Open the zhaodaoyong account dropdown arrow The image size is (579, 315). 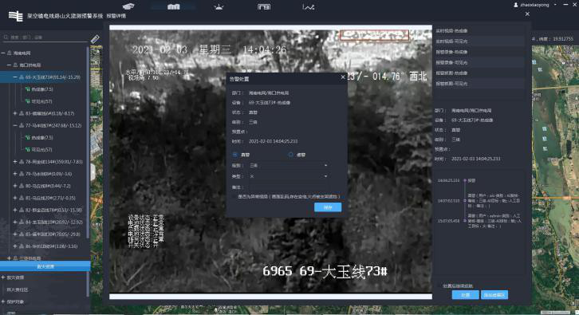[555, 5]
